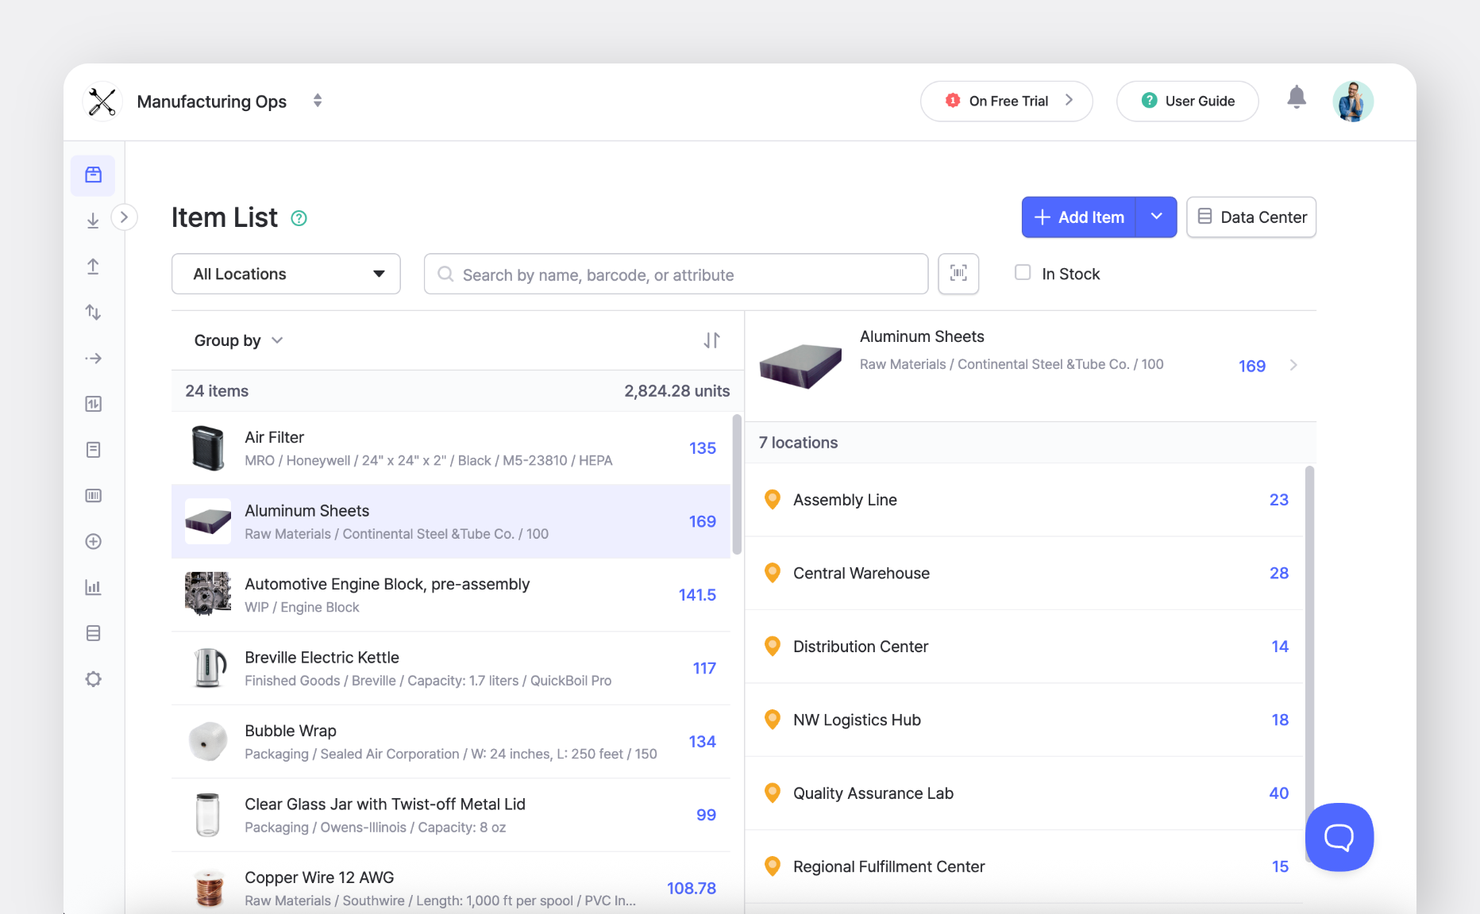Click the Copper Wire spool thumbnail
Image resolution: width=1480 pixels, height=914 pixels.
coord(208,888)
